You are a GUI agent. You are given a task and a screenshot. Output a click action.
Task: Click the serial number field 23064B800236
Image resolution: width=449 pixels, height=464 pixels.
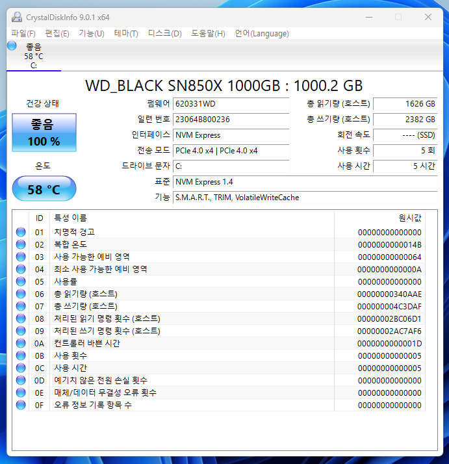[x=231, y=120]
